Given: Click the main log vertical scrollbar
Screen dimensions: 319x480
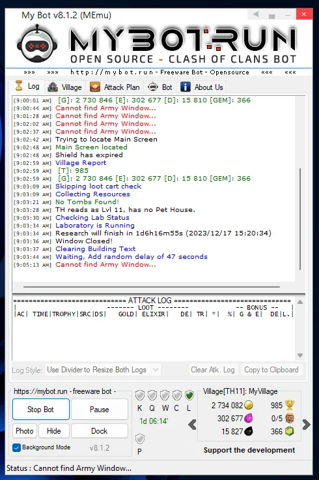Looking at the screenshot, I should (x=300, y=218).
